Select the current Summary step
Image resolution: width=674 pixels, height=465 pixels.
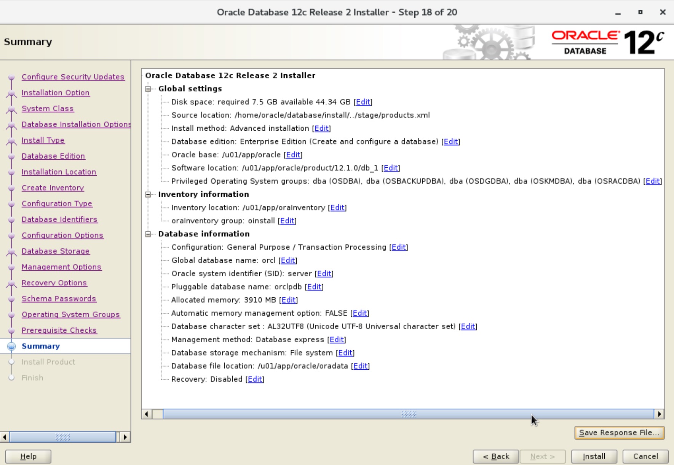41,346
